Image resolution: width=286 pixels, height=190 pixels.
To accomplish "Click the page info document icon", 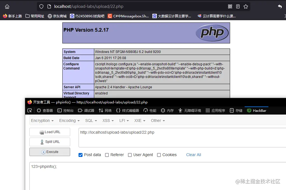I will pos(49,6).
